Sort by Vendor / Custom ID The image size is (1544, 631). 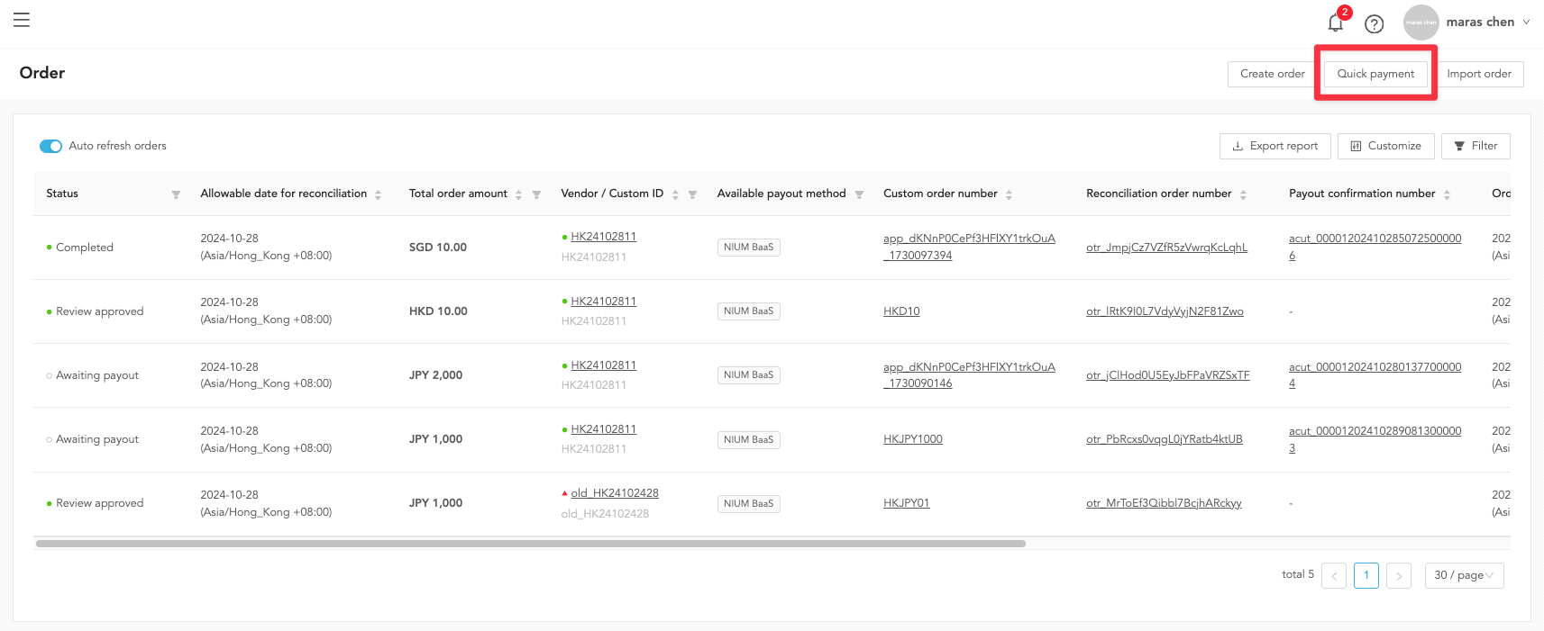675,194
